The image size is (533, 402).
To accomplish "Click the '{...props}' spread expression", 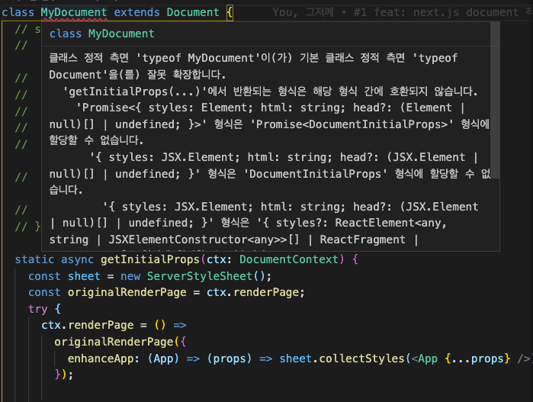I will tap(477, 359).
